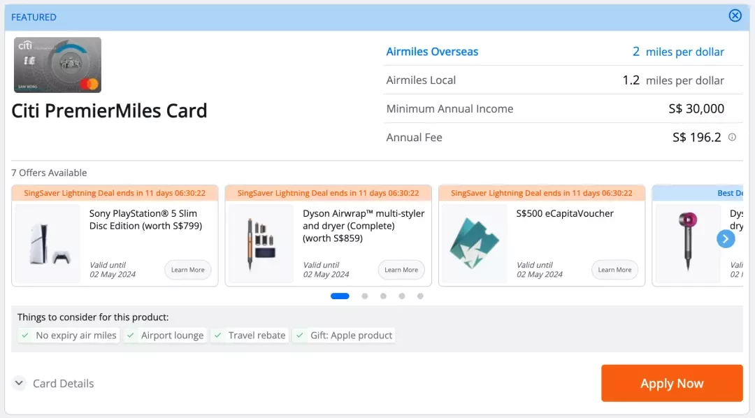The height and width of the screenshot is (418, 755).
Task: Click the S$ 196.2 annual fee value
Action: click(x=697, y=137)
